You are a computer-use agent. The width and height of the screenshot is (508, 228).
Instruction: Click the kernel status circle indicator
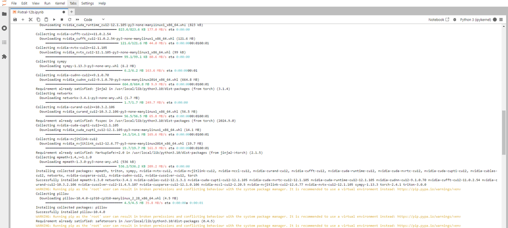pyautogui.click(x=495, y=20)
